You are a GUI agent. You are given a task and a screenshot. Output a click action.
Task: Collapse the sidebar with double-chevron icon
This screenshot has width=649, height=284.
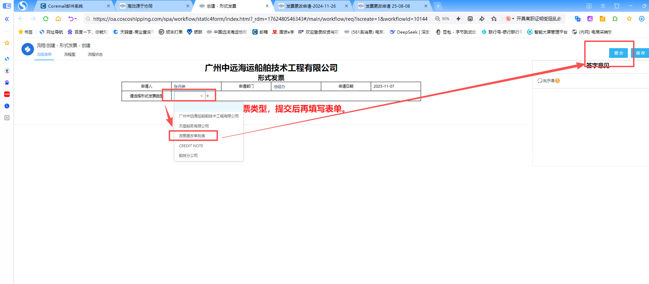coord(7,19)
